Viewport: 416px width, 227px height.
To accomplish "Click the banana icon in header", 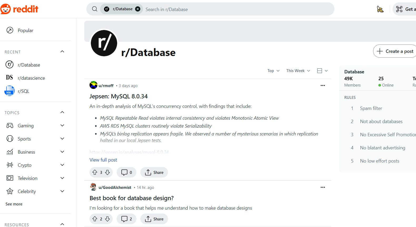I will click(380, 9).
